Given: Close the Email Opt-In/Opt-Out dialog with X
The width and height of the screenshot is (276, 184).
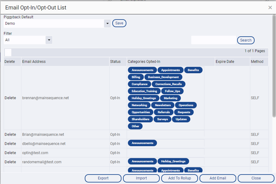Looking at the screenshot, I should [270, 8].
